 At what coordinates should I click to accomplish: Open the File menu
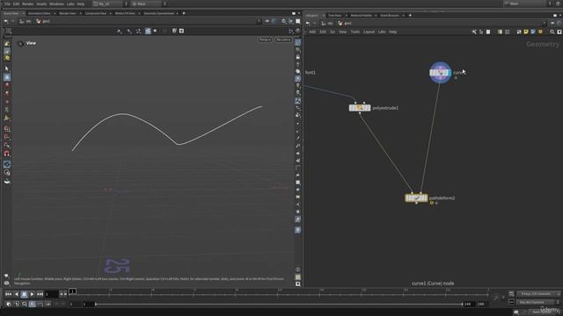point(7,4)
